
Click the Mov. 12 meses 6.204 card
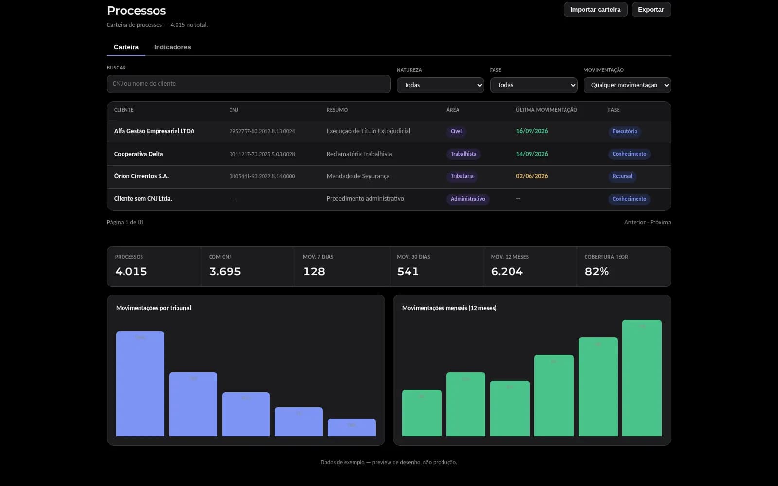pyautogui.click(x=530, y=266)
